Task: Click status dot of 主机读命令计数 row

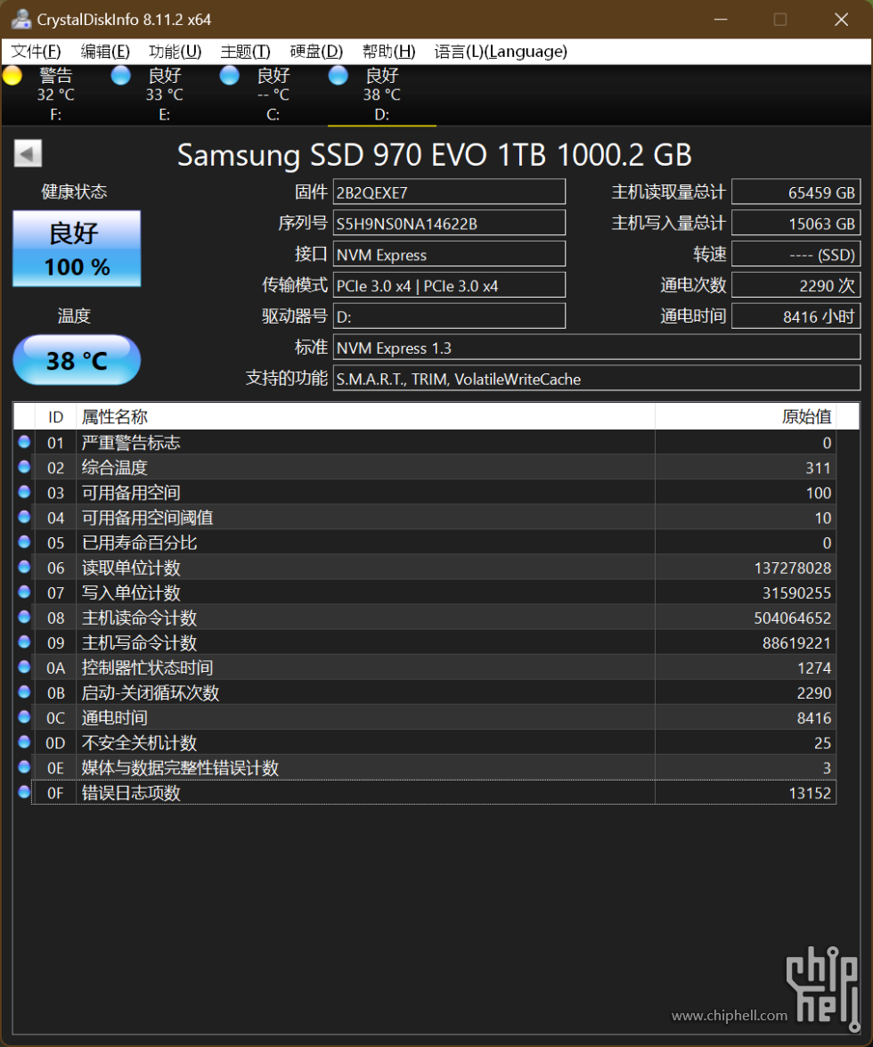Action: click(24, 617)
